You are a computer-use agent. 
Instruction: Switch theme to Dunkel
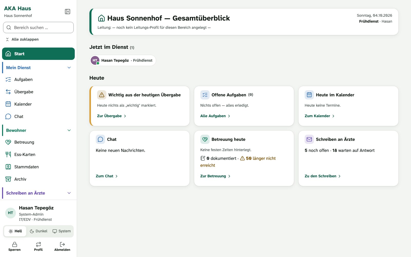[39, 231]
